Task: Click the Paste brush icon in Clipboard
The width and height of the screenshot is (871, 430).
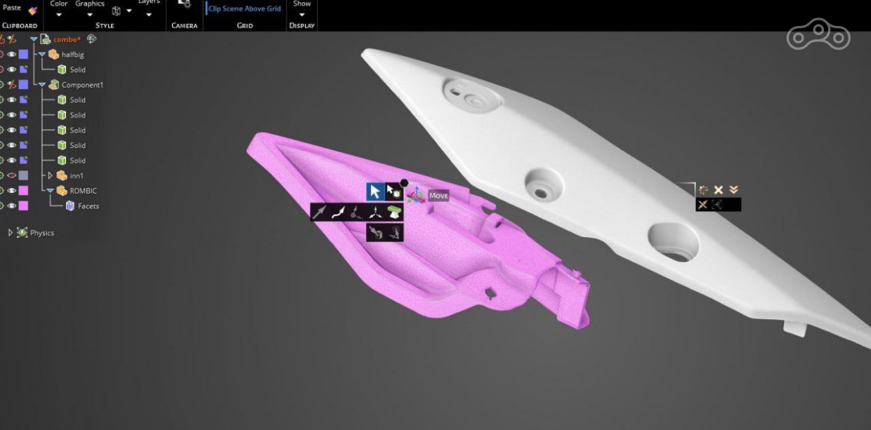Action: tap(32, 9)
